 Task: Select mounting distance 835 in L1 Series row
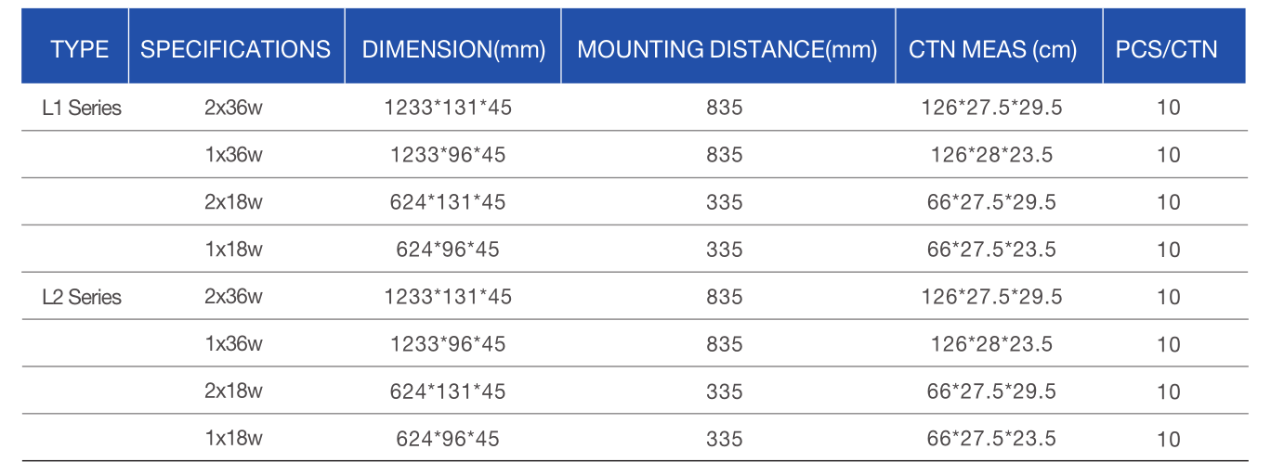point(725,108)
